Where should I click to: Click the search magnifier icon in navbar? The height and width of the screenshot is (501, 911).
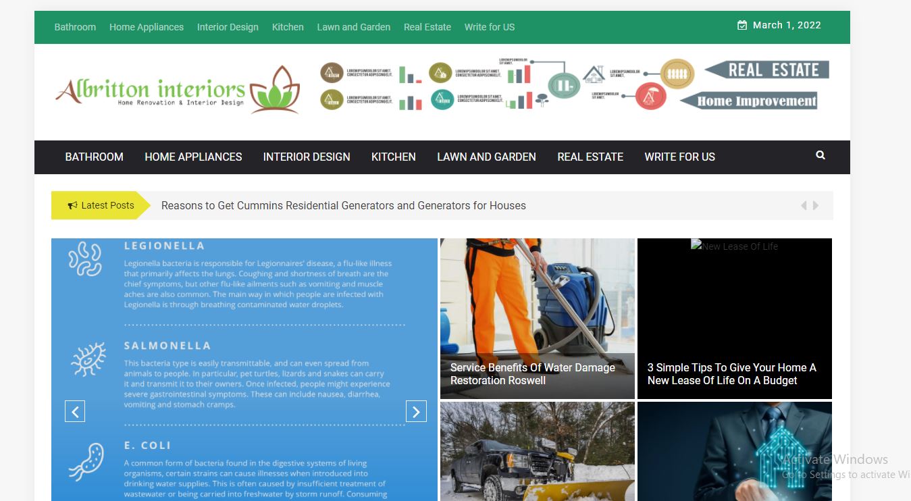821,155
